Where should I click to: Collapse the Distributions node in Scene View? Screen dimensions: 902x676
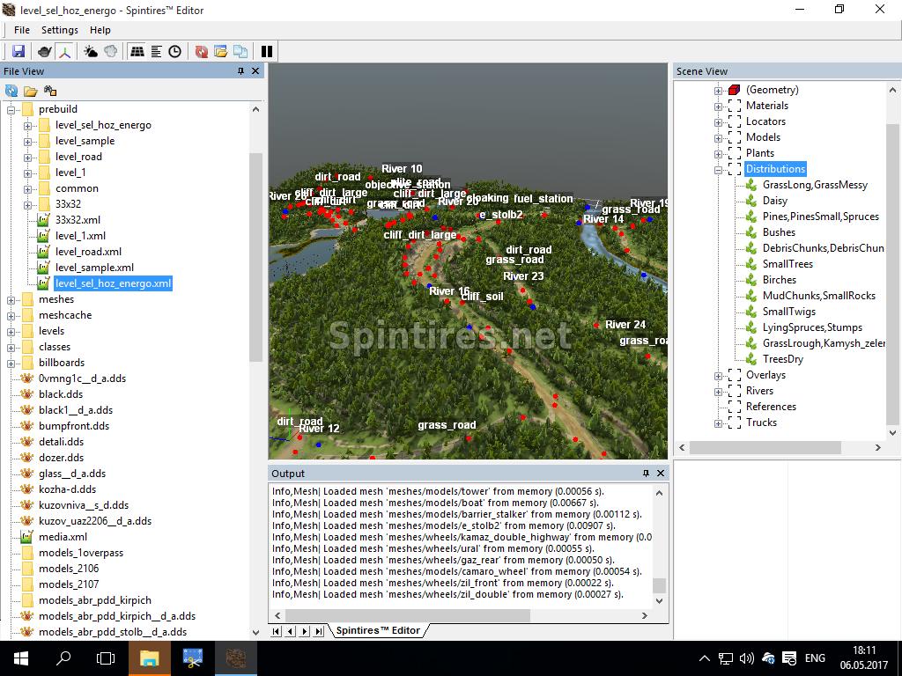pos(718,170)
